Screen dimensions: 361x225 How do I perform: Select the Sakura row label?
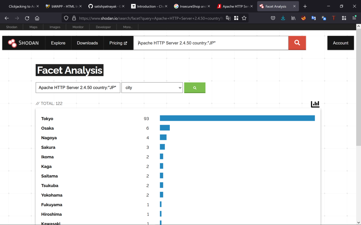48,147
